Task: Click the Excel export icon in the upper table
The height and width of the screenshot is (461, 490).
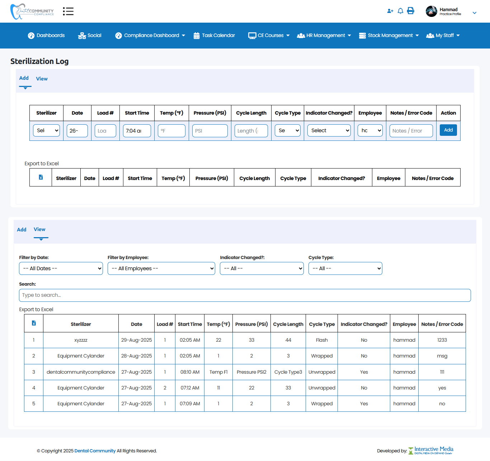Action: (x=41, y=178)
